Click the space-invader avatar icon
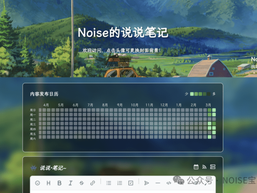This screenshot has height=193, width=257. click(33, 168)
